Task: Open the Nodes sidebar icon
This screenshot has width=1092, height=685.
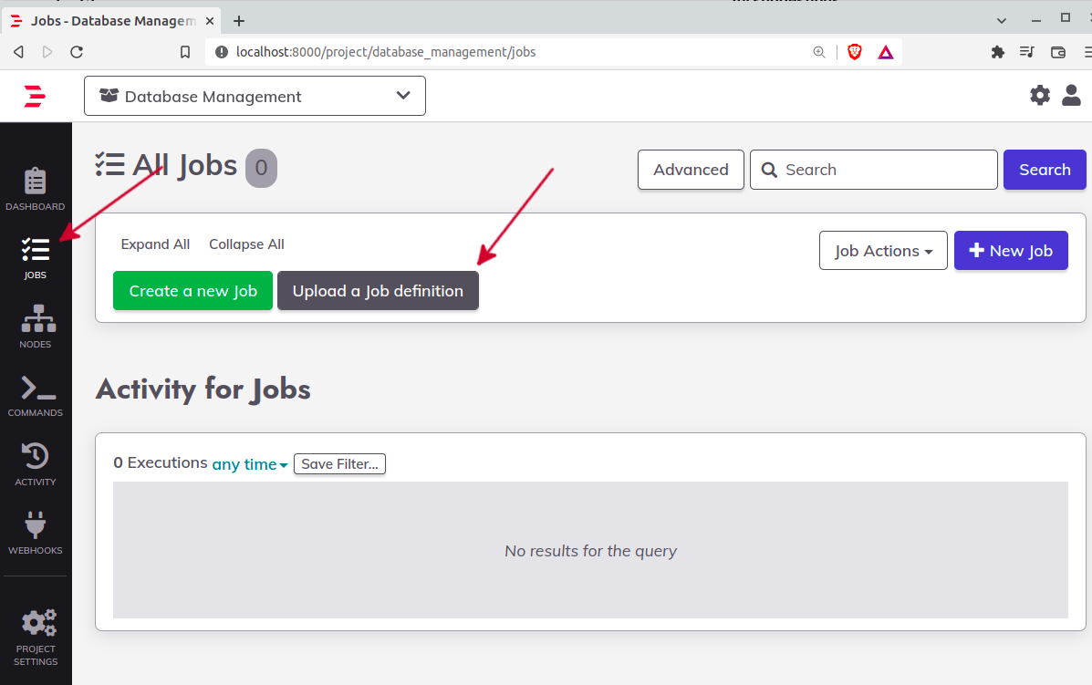Action: [36, 319]
